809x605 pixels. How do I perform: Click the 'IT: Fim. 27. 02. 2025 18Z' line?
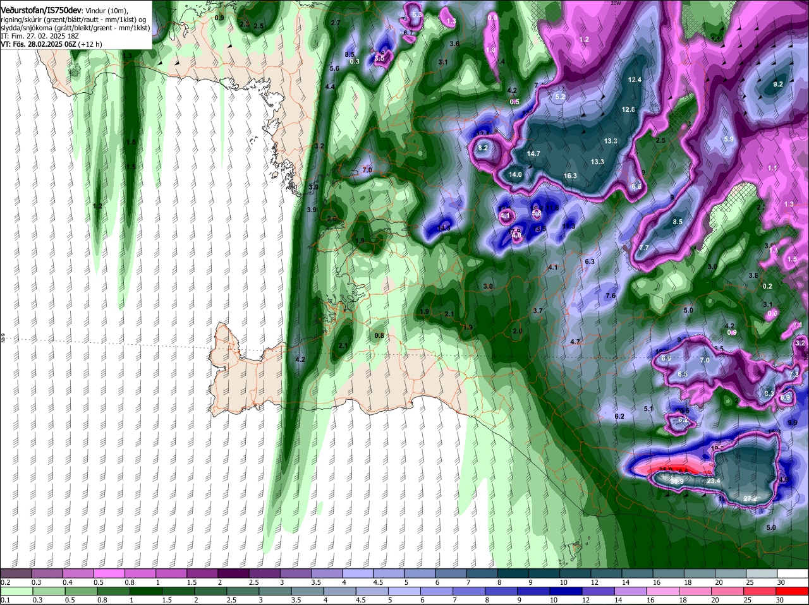tap(41, 36)
